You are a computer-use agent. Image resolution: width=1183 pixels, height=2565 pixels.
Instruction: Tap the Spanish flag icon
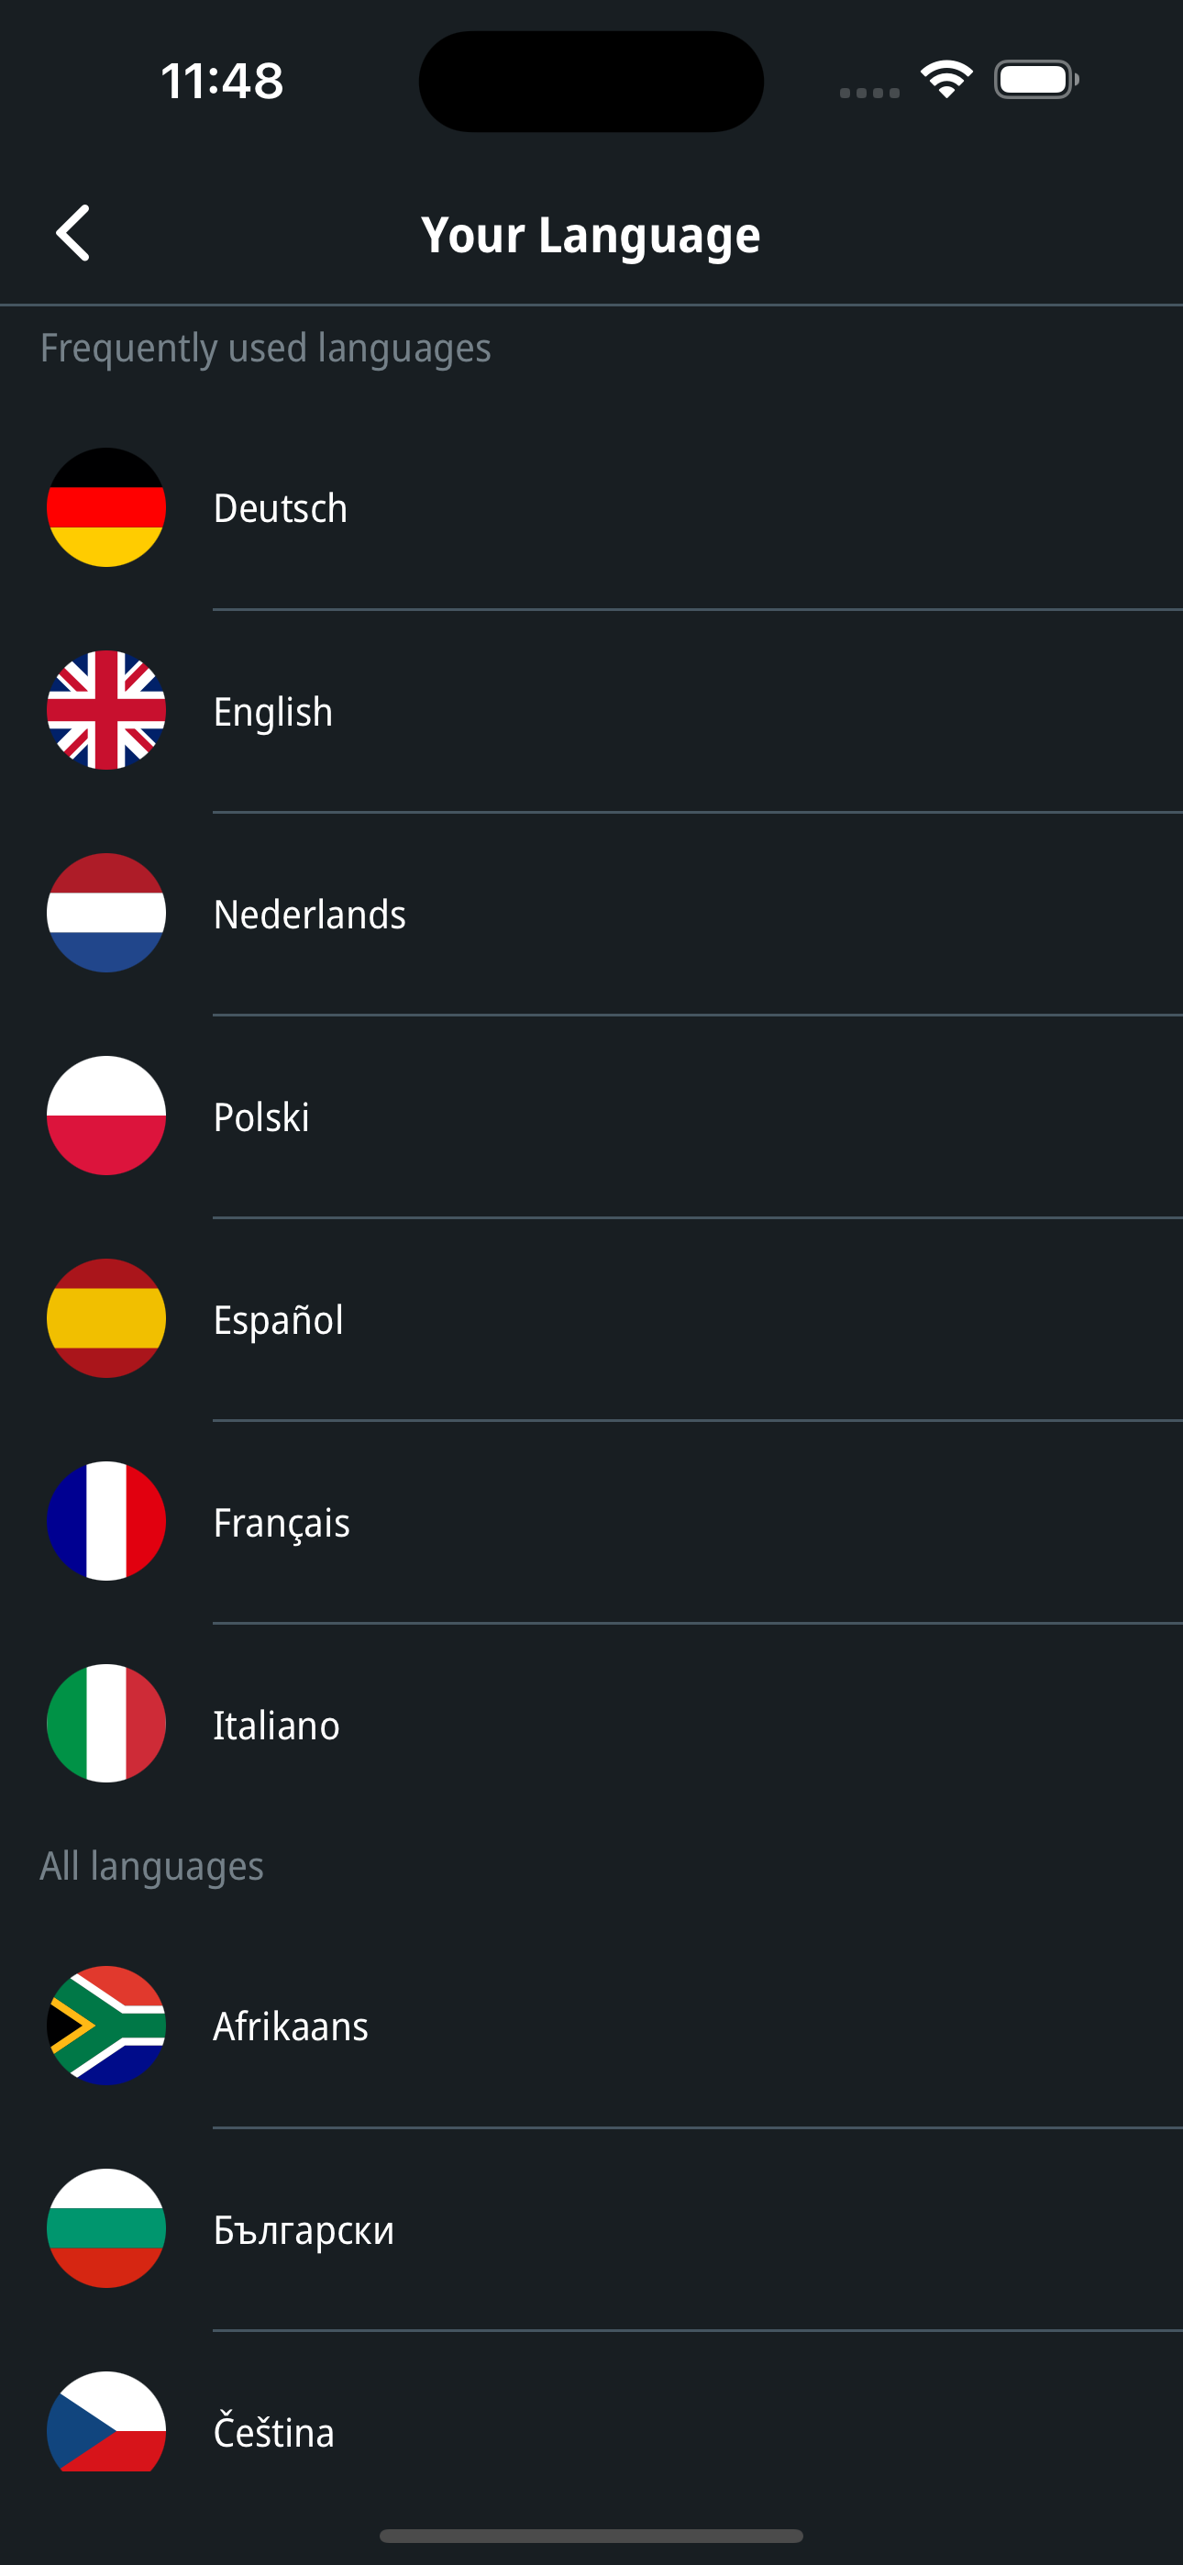[x=106, y=1318]
